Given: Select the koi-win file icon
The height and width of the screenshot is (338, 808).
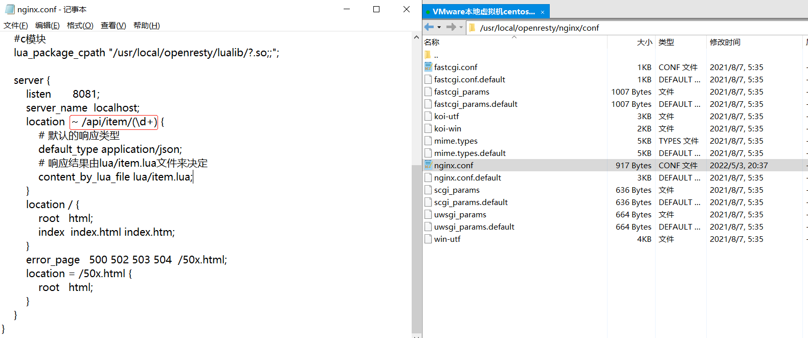Looking at the screenshot, I should click(x=428, y=128).
